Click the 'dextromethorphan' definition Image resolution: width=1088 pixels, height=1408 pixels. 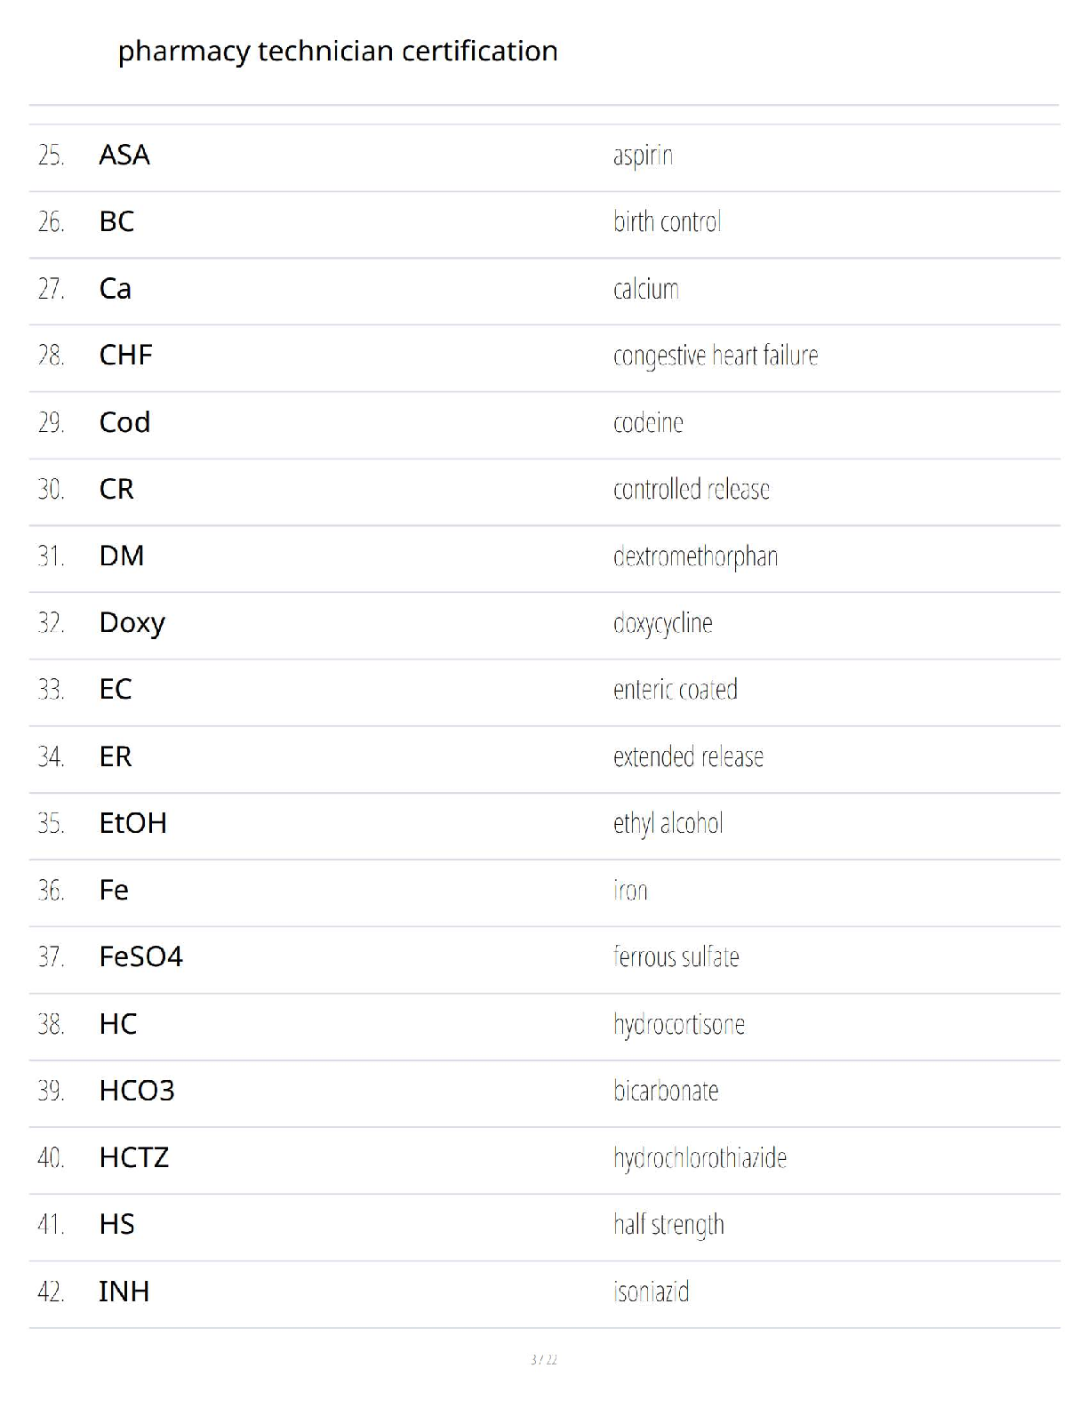click(x=695, y=556)
